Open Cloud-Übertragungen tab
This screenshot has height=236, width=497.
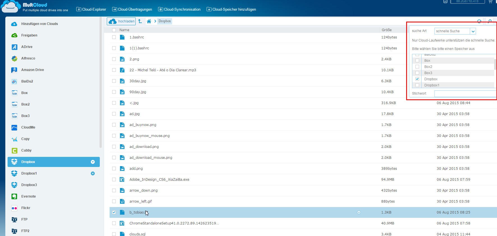point(132,9)
